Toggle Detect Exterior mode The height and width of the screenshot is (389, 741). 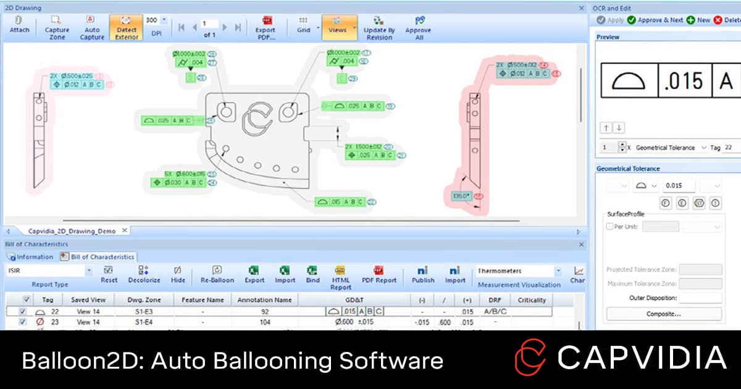coord(125,28)
